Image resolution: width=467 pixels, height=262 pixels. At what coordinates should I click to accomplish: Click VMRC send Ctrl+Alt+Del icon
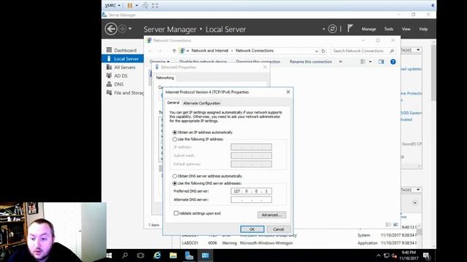click(x=145, y=5)
